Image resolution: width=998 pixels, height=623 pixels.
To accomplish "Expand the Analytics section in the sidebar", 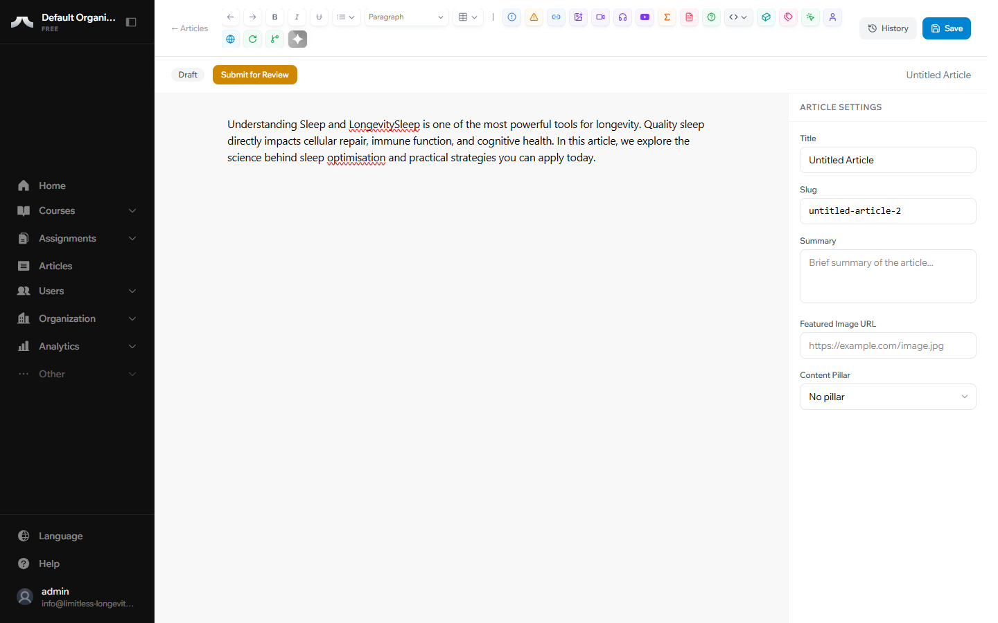I will coord(76,346).
